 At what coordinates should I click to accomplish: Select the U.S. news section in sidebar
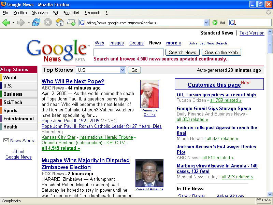[x=19, y=86]
